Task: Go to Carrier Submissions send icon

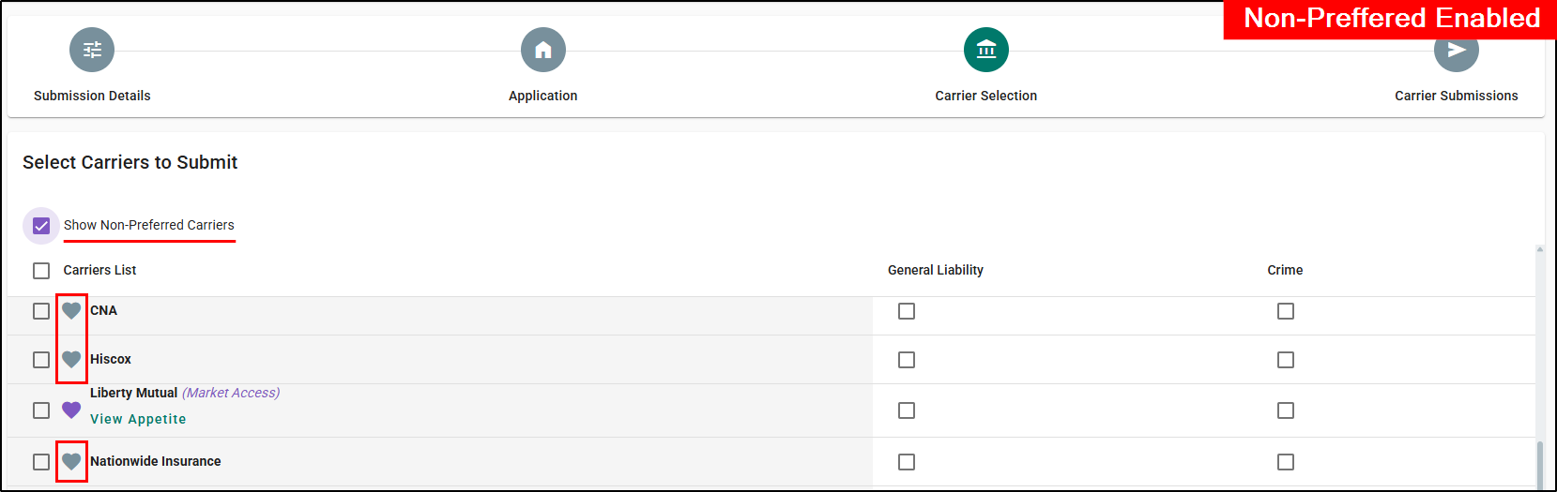Action: point(1456,52)
